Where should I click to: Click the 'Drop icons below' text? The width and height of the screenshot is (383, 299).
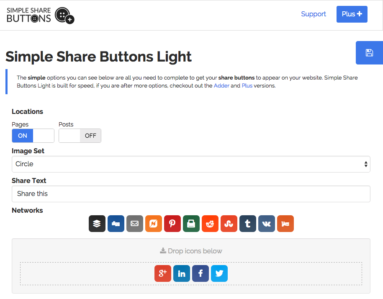pyautogui.click(x=191, y=251)
